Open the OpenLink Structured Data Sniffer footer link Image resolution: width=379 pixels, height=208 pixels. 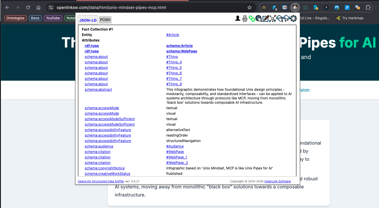pos(101,181)
